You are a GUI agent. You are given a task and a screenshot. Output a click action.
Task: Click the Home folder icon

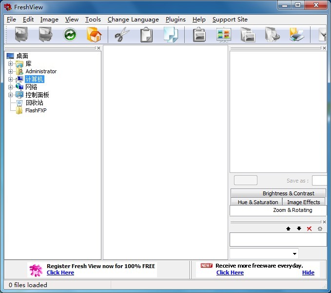click(x=94, y=35)
